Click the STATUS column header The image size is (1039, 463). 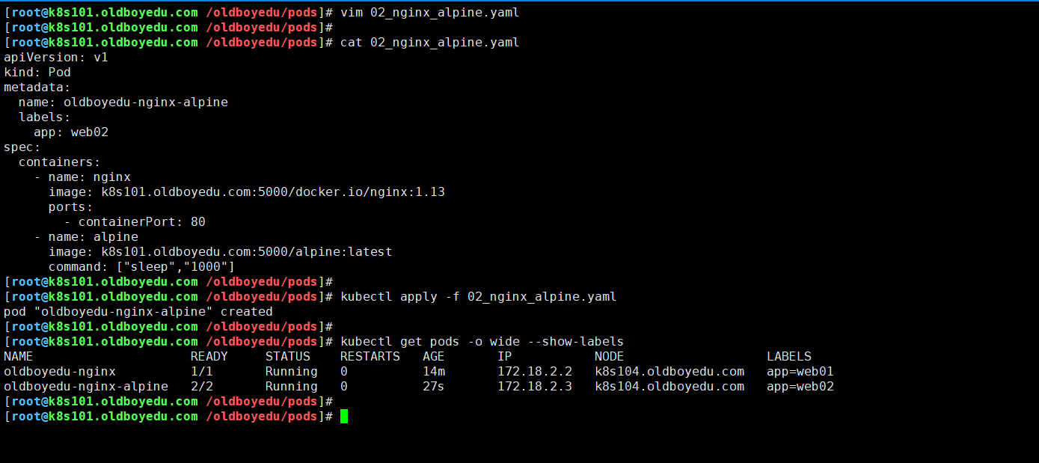(287, 356)
